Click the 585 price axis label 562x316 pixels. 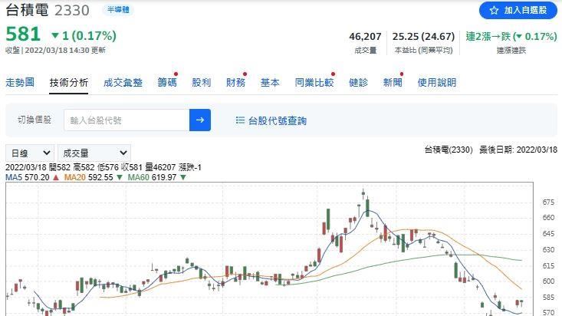point(548,298)
